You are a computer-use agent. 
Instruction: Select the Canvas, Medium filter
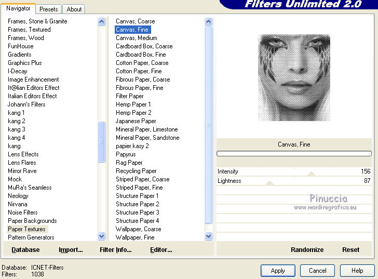137,38
